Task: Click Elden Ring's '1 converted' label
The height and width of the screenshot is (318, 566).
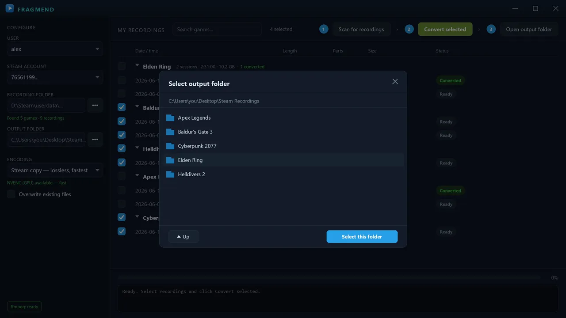Action: [252, 67]
